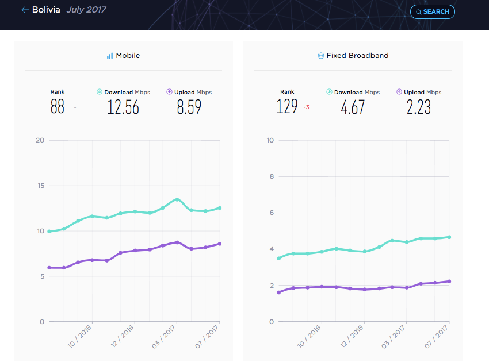Click the Mobile download arrow icon
489x362 pixels.
(100, 91)
